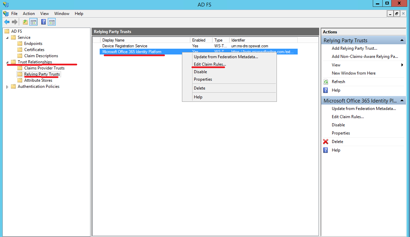
Task: Click the Up One Level folder icon
Action: pos(25,22)
